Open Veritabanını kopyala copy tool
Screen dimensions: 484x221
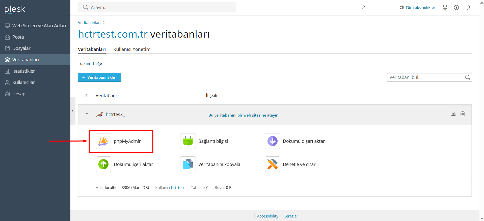[x=210, y=164]
